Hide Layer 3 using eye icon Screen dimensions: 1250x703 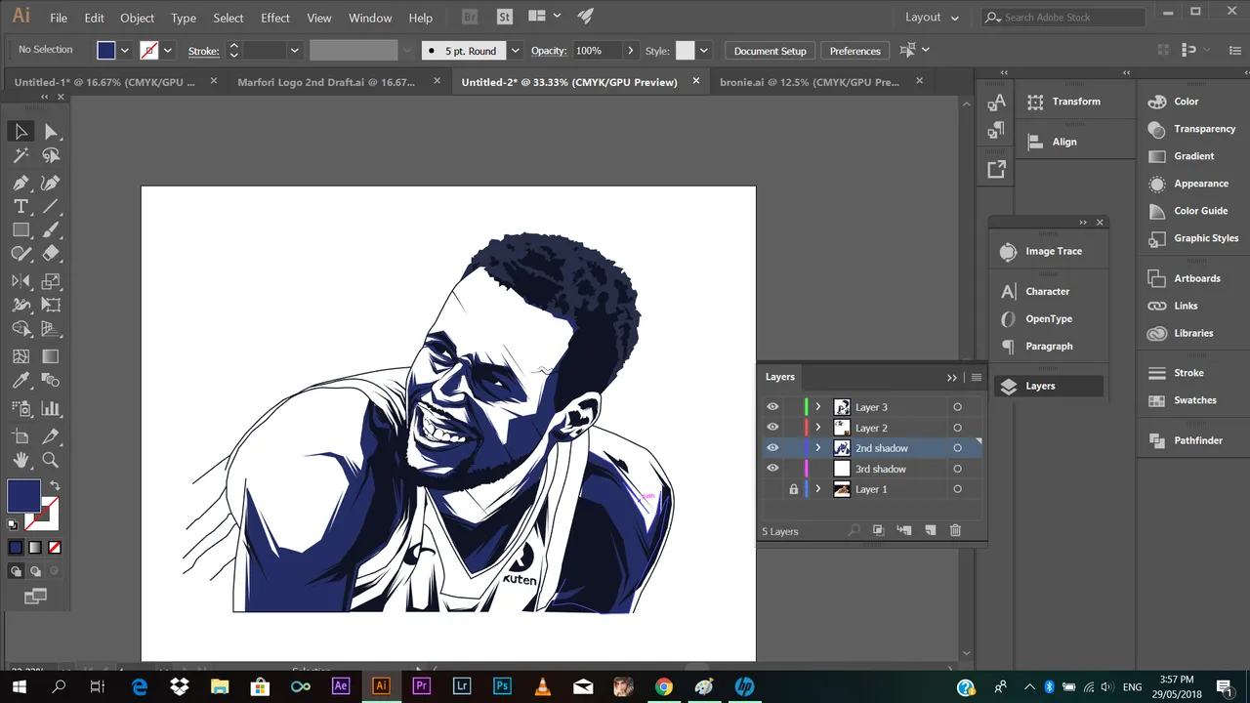[772, 407]
